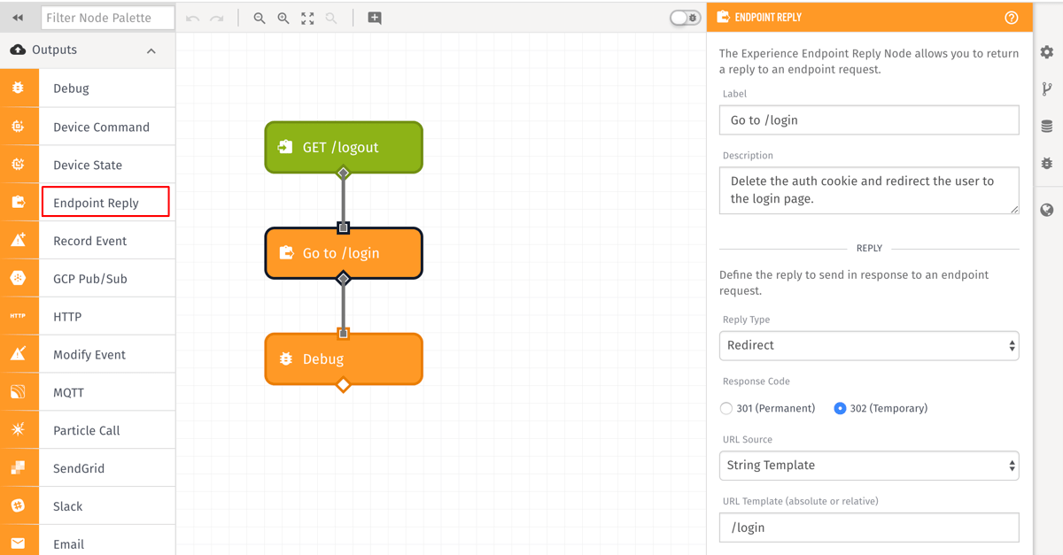Open Endpoint Reply help question icon
This screenshot has height=555, width=1063.
click(x=1012, y=18)
